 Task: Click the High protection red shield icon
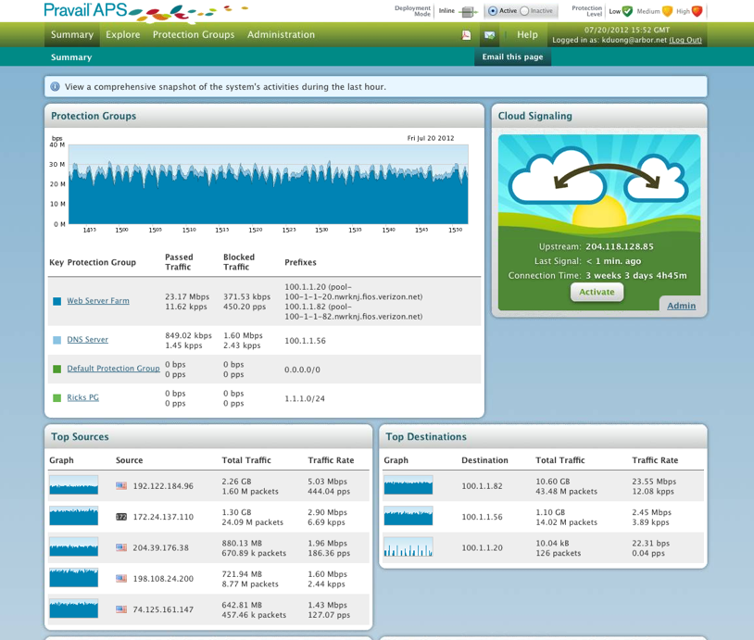point(697,12)
